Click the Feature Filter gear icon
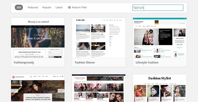Viewport: 198px width, 102px height. (69, 7)
